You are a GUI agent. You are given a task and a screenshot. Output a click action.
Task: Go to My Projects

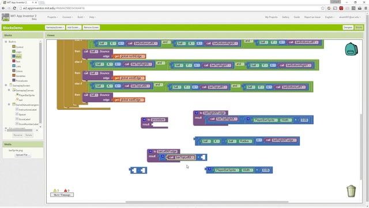click(x=271, y=17)
